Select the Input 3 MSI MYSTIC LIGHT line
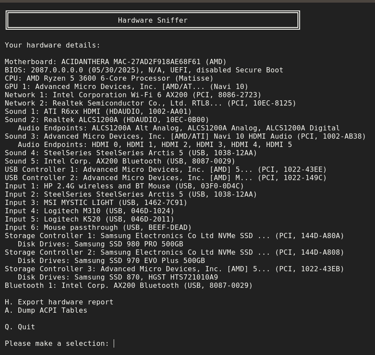375x355 pixels. point(96,203)
